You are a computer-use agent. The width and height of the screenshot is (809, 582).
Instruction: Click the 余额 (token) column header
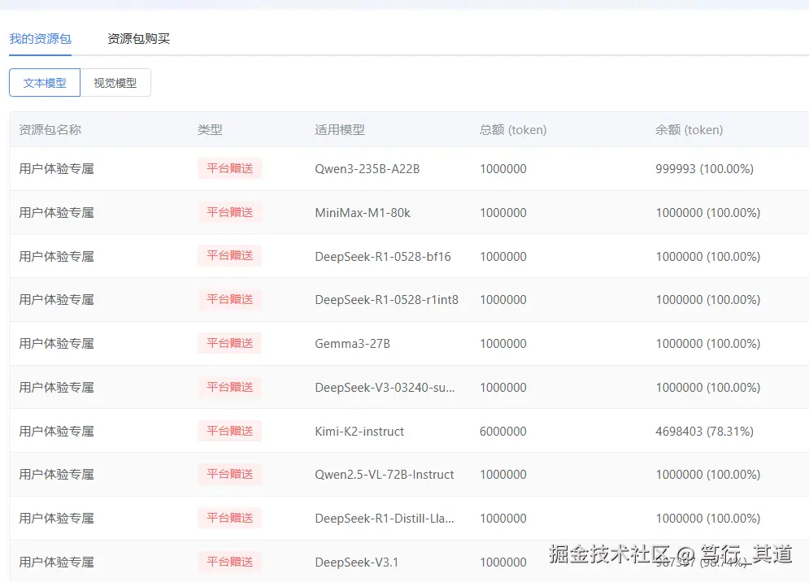[689, 129]
